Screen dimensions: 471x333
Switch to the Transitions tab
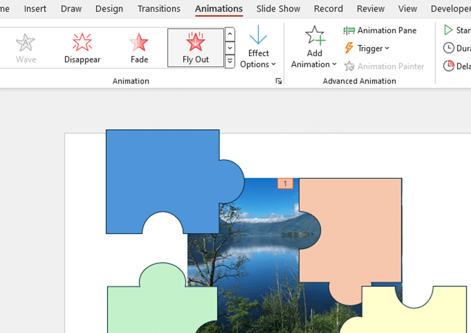pos(158,9)
